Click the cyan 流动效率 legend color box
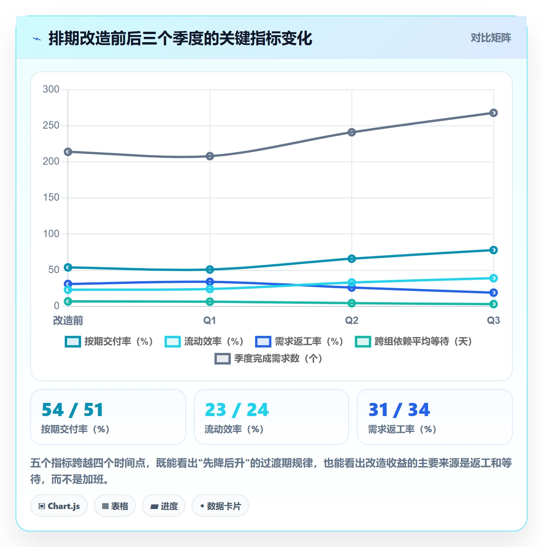 [173, 342]
